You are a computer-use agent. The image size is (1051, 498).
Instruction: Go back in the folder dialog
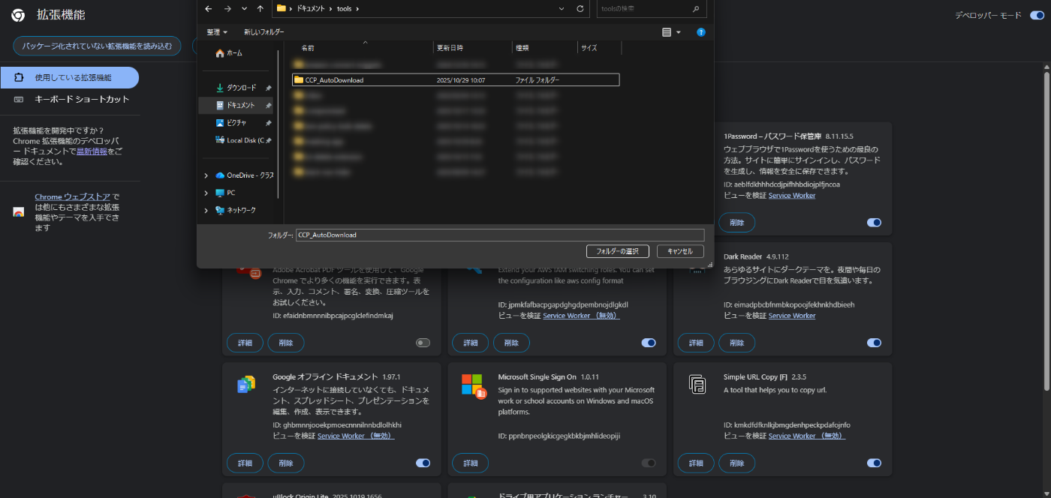tap(209, 8)
